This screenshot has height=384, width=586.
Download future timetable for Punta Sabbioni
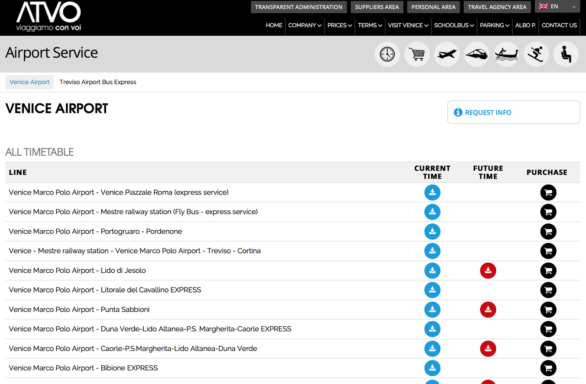point(488,310)
